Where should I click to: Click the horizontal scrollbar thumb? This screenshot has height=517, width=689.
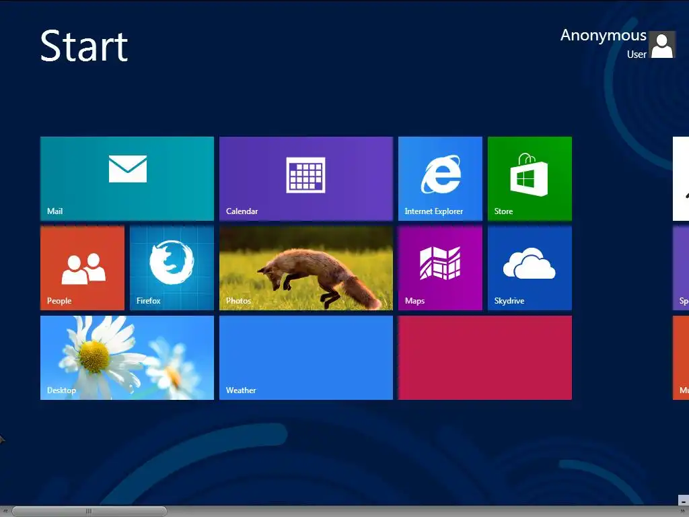89,512
